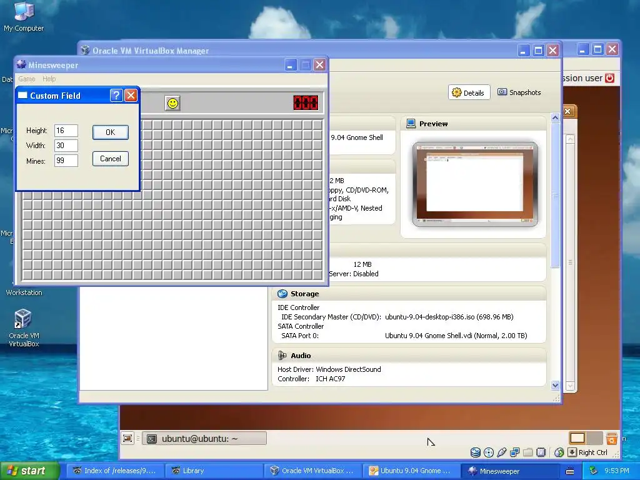Click the shared folders icon in the VM status bar
Screen dimensions: 640x480
(x=527, y=452)
